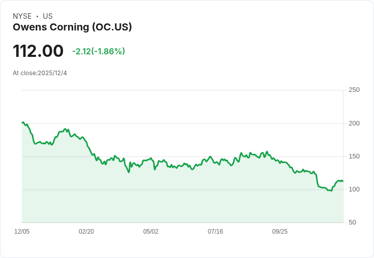Click the leftmost starting point of the price line
The image size is (374, 258).
click(22, 122)
